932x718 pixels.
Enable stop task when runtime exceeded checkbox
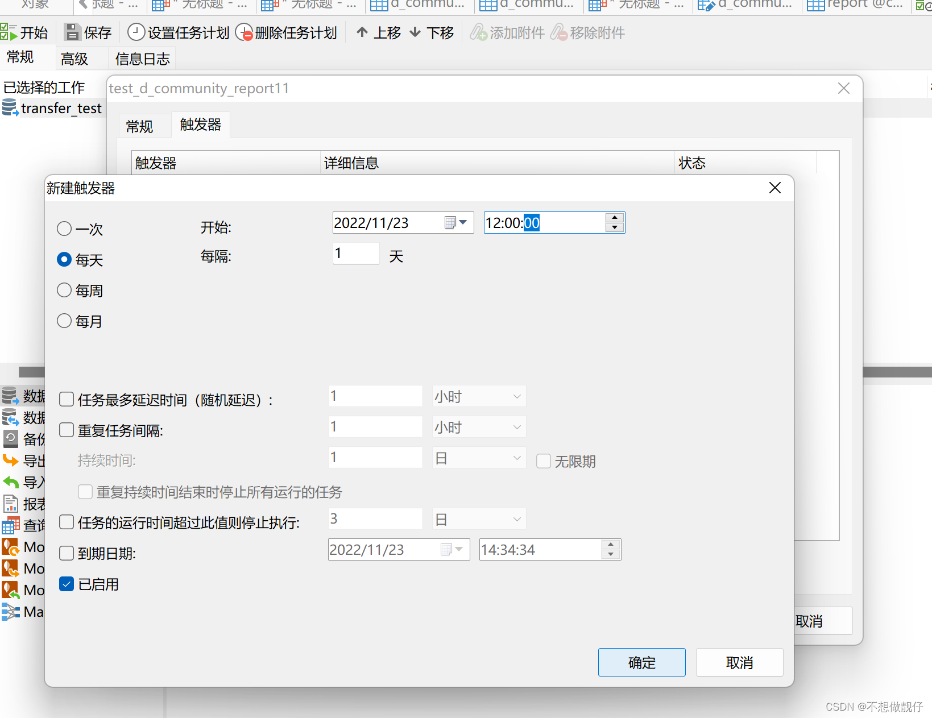point(67,522)
